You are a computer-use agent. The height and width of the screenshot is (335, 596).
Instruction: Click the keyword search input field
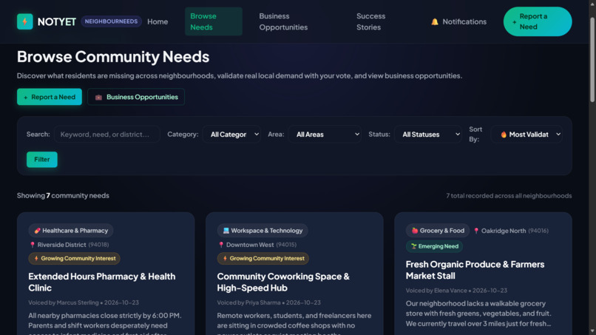click(x=107, y=135)
